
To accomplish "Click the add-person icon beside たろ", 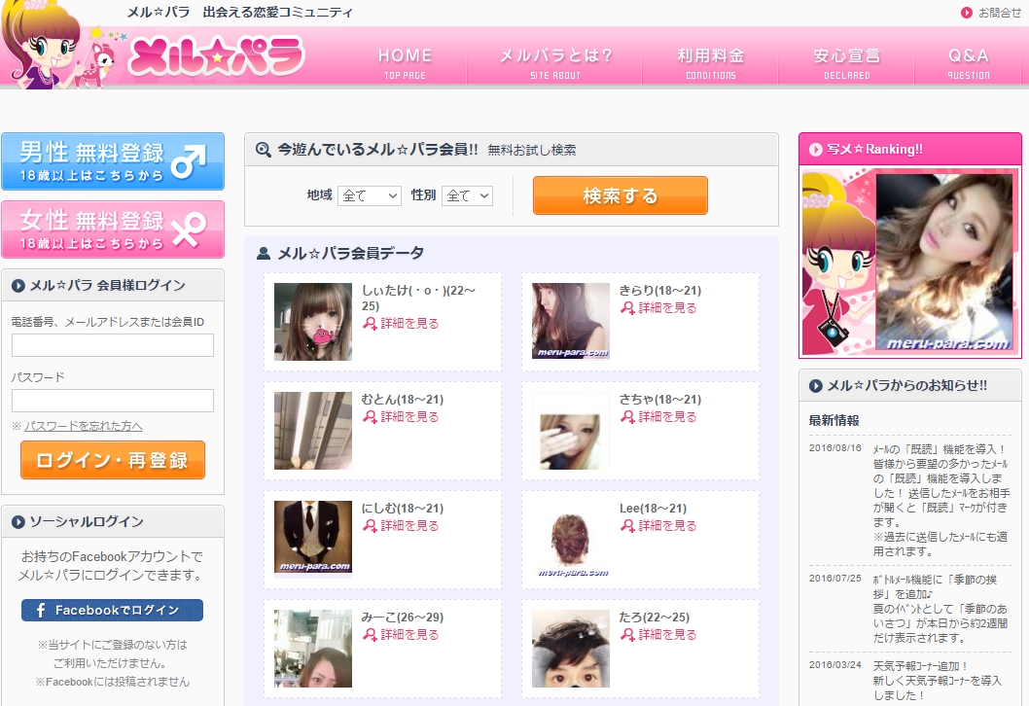I will [x=627, y=635].
